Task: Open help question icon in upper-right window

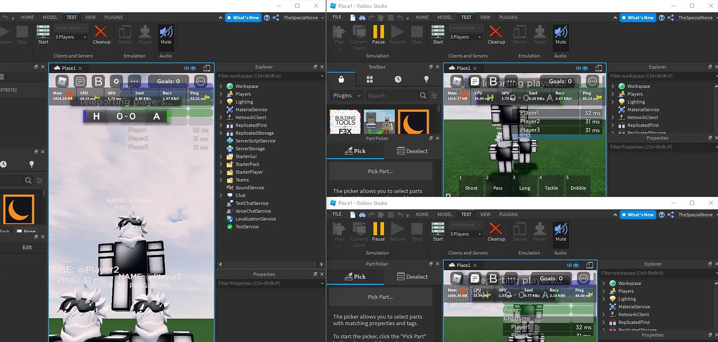Action: (662, 18)
